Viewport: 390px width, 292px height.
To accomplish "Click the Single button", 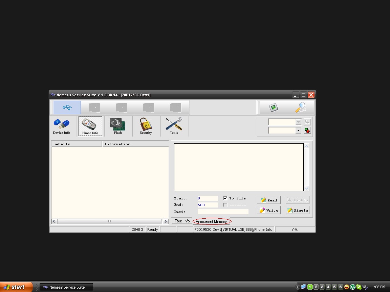I will click(x=298, y=210).
